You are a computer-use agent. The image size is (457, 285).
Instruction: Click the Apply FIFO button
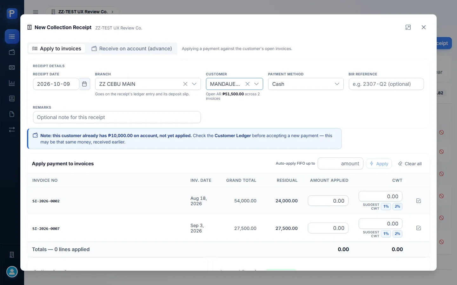[379, 164]
